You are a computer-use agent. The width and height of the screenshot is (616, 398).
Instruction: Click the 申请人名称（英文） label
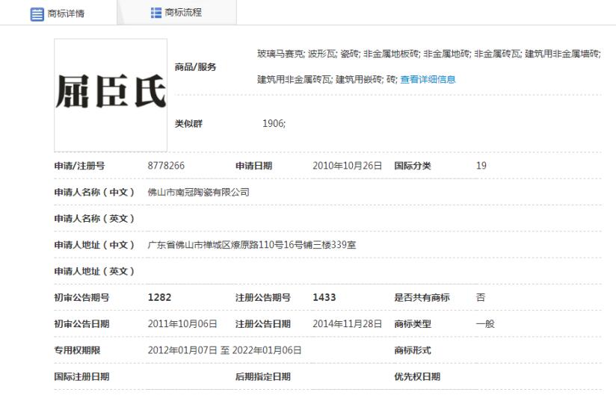coord(94,218)
